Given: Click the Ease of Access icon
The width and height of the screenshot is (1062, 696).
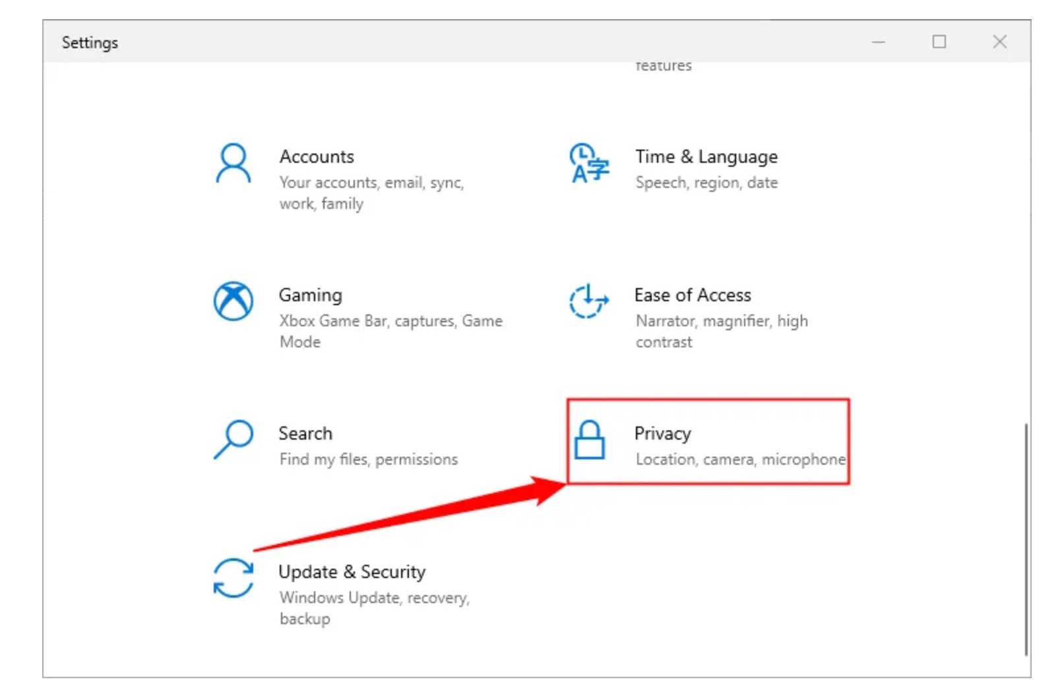Looking at the screenshot, I should [589, 301].
